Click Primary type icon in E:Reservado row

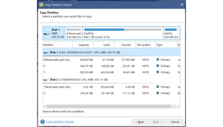(158, 60)
